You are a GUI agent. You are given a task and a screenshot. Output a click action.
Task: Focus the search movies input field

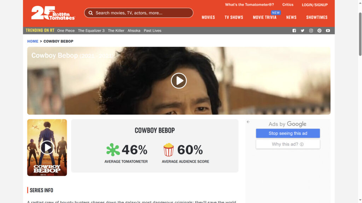click(x=141, y=13)
